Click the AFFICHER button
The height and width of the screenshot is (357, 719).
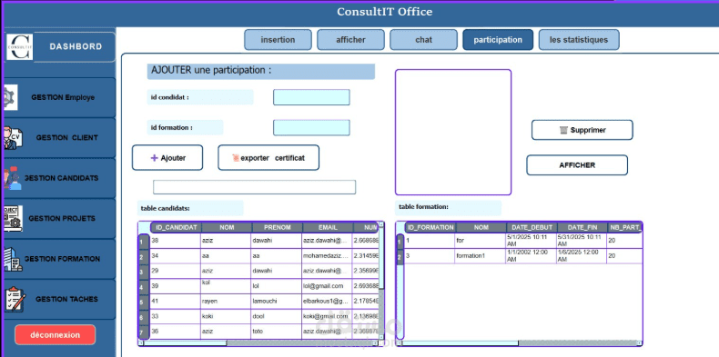[x=577, y=165]
